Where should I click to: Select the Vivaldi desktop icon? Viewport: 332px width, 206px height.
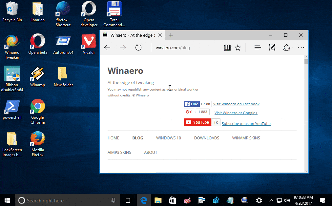point(89,44)
